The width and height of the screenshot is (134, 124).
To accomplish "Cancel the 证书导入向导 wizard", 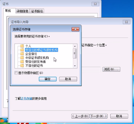I will [x=119, y=116].
